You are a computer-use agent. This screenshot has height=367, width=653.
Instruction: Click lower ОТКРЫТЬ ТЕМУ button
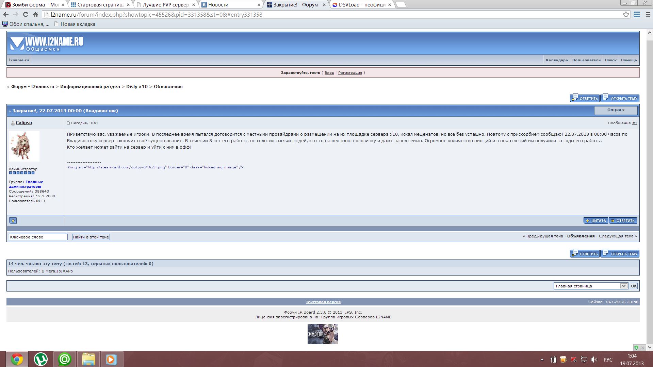pyautogui.click(x=620, y=254)
